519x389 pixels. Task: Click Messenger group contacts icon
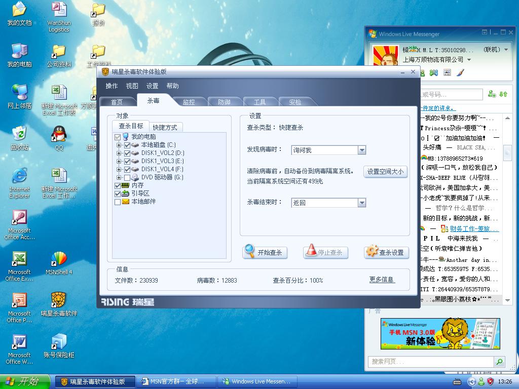pos(434,73)
